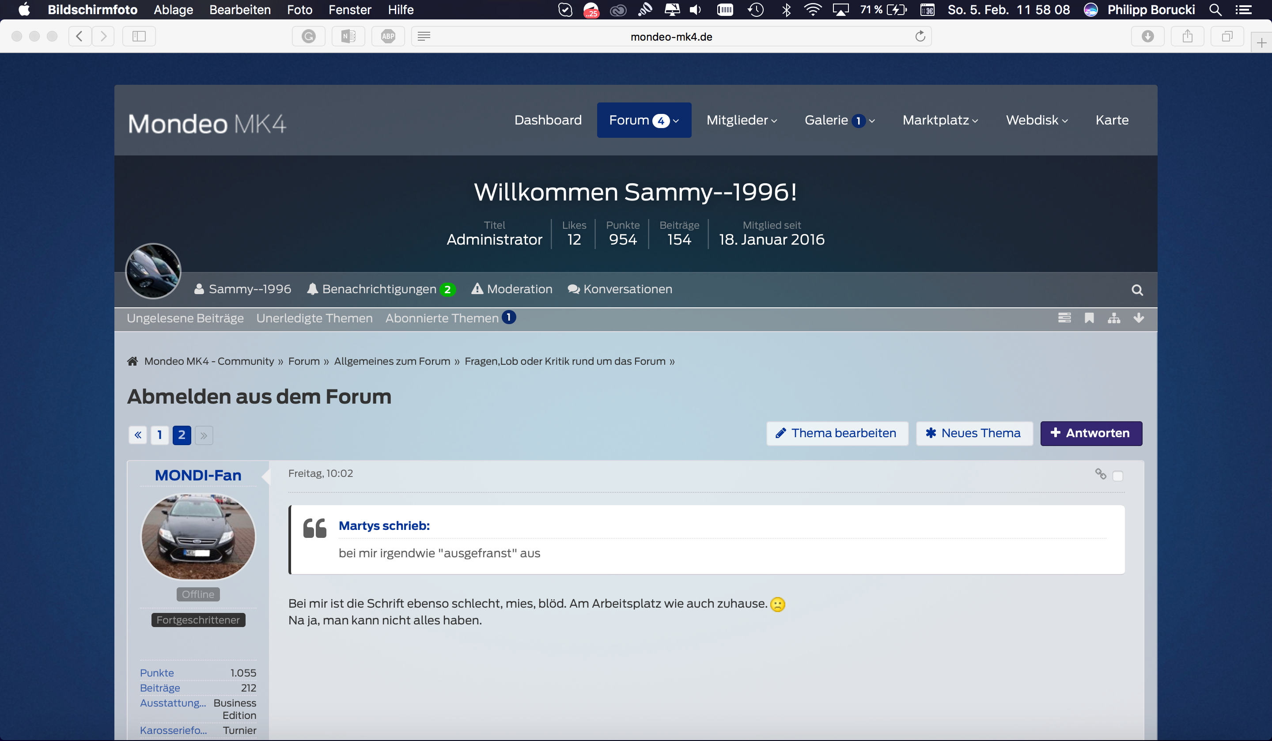Expand the Webdisk navigation dropdown
Image resolution: width=1272 pixels, height=741 pixels.
point(1036,120)
